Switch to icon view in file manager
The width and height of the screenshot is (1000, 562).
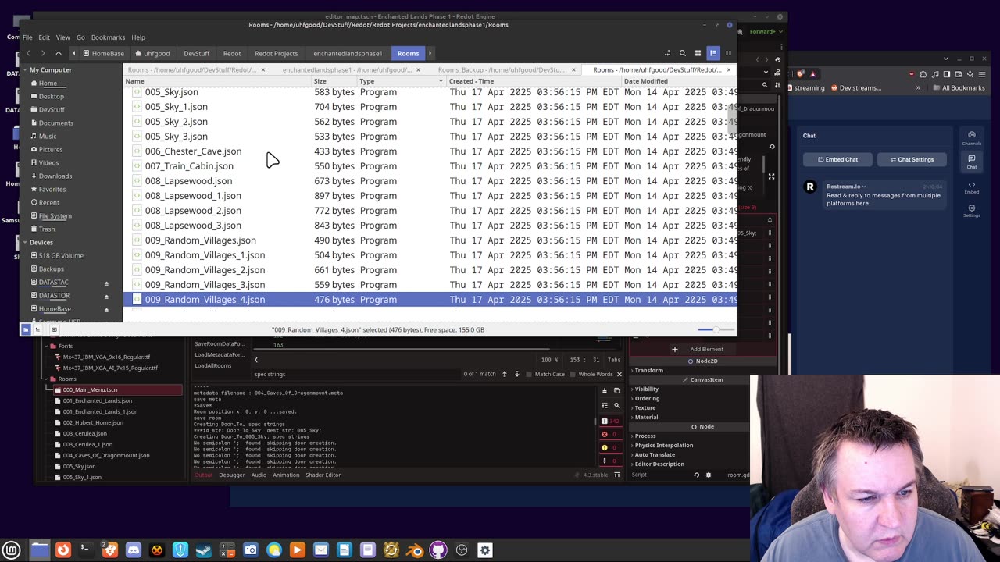click(x=698, y=53)
